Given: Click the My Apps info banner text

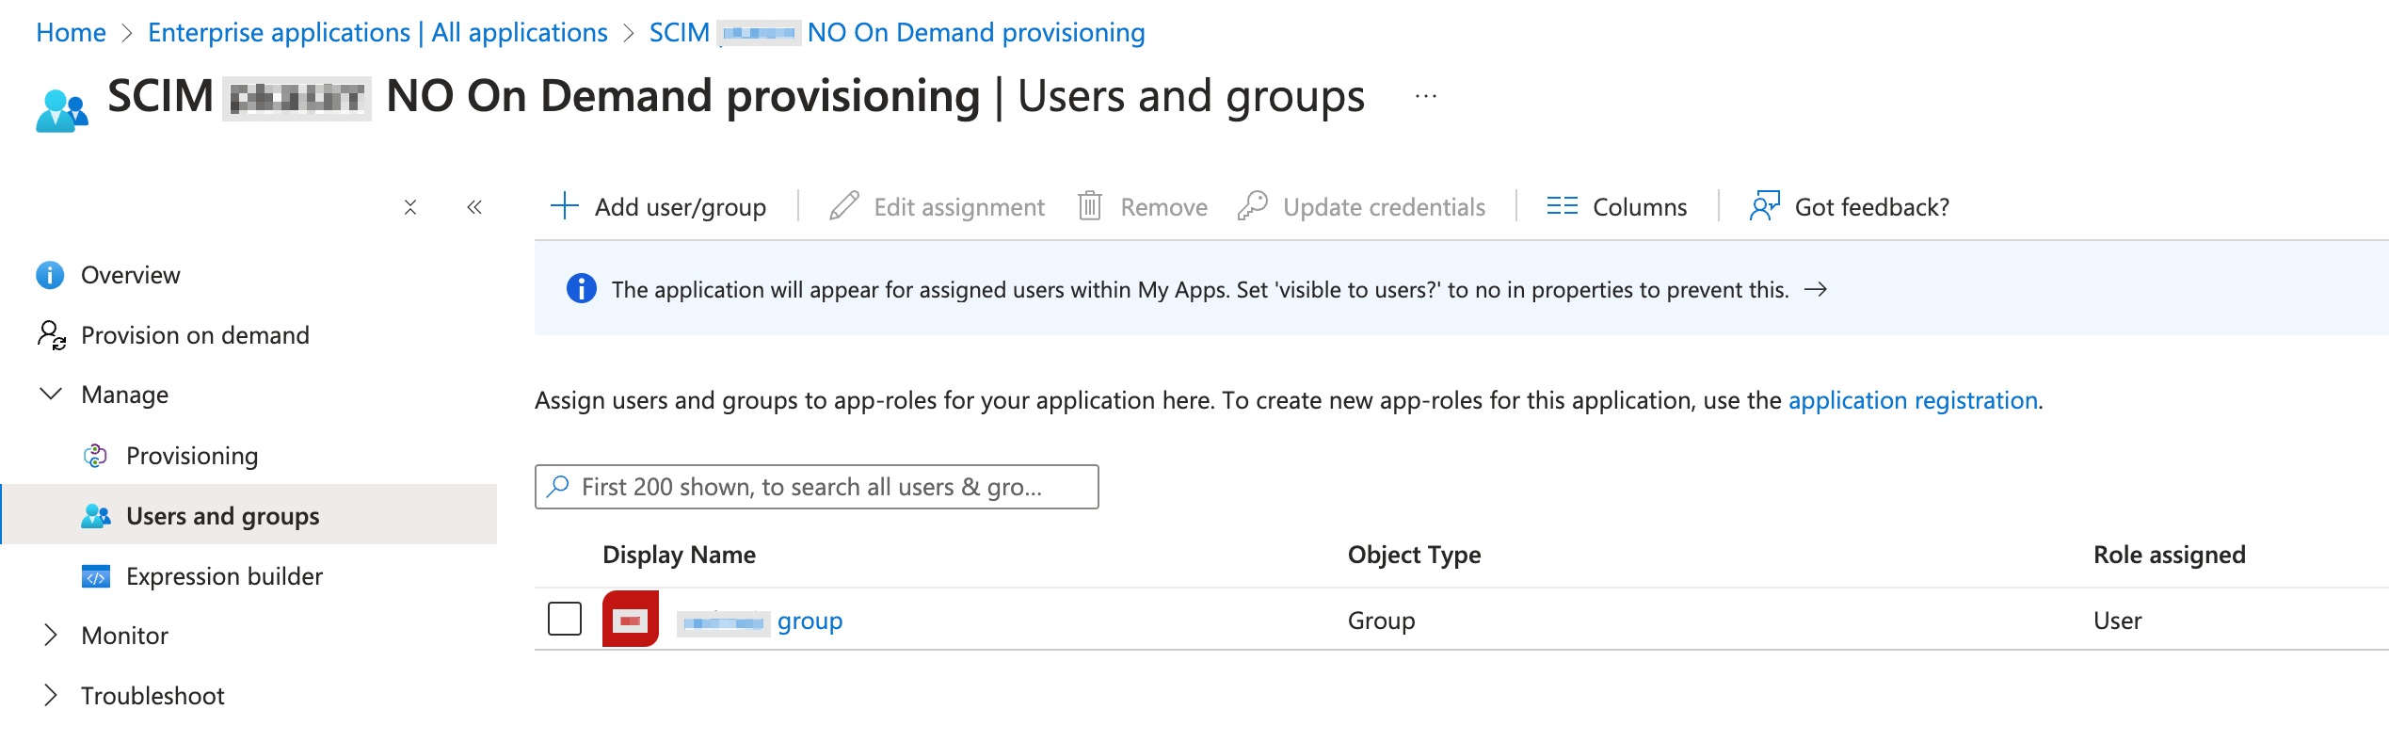Looking at the screenshot, I should click(1200, 289).
